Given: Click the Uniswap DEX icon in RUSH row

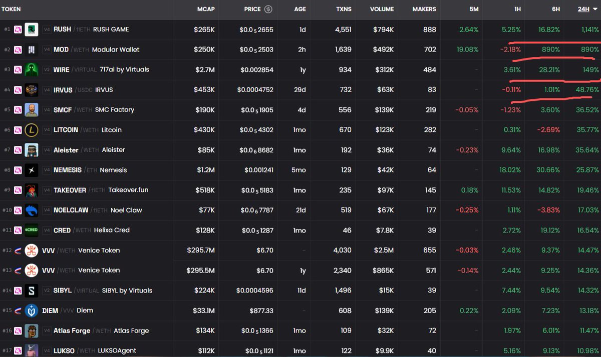Looking at the screenshot, I should pos(18,29).
